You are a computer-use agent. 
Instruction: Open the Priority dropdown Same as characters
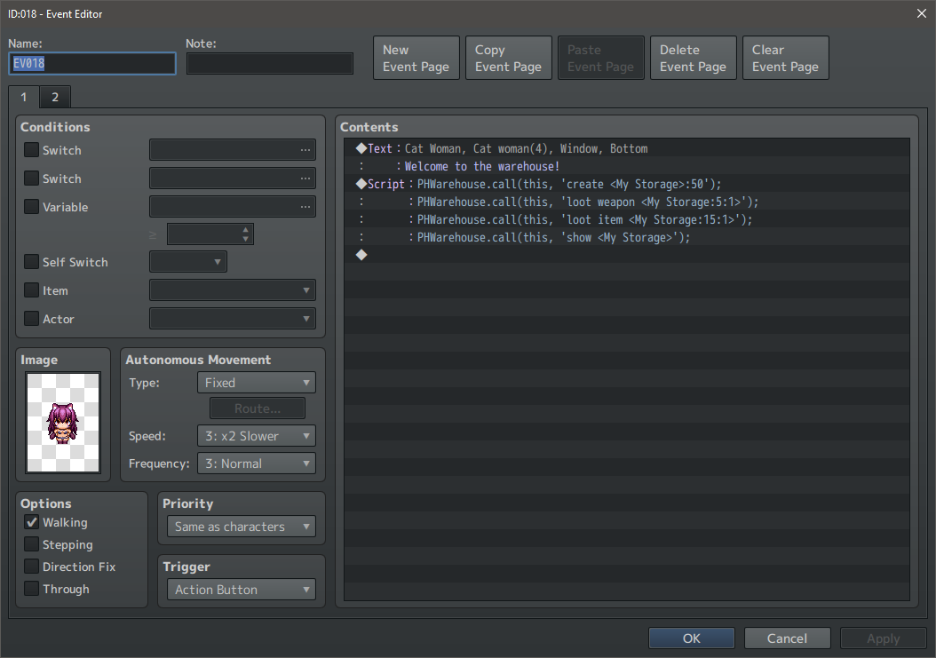[x=242, y=527]
